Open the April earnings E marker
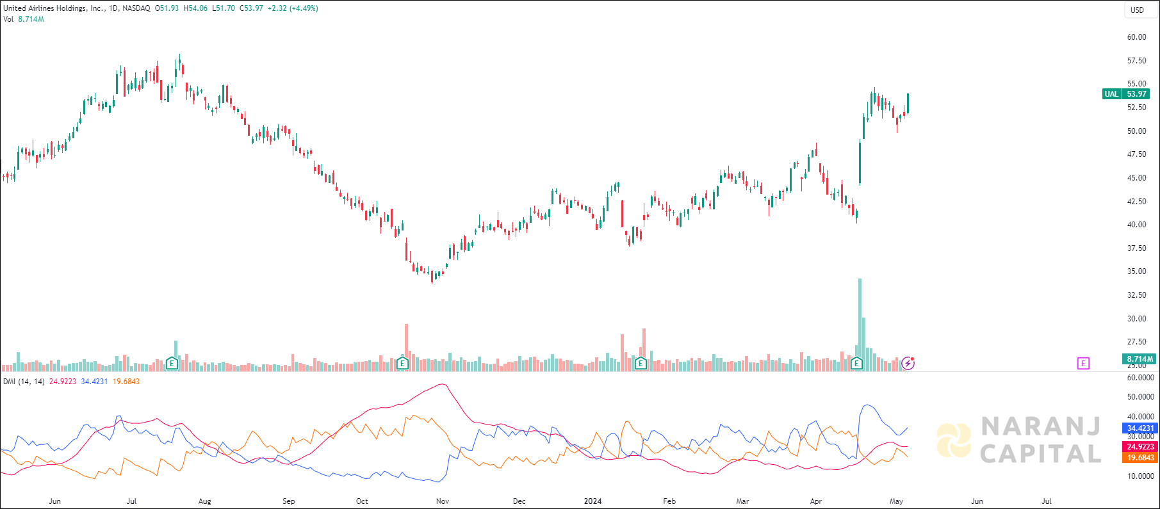The image size is (1160, 509). tap(857, 364)
